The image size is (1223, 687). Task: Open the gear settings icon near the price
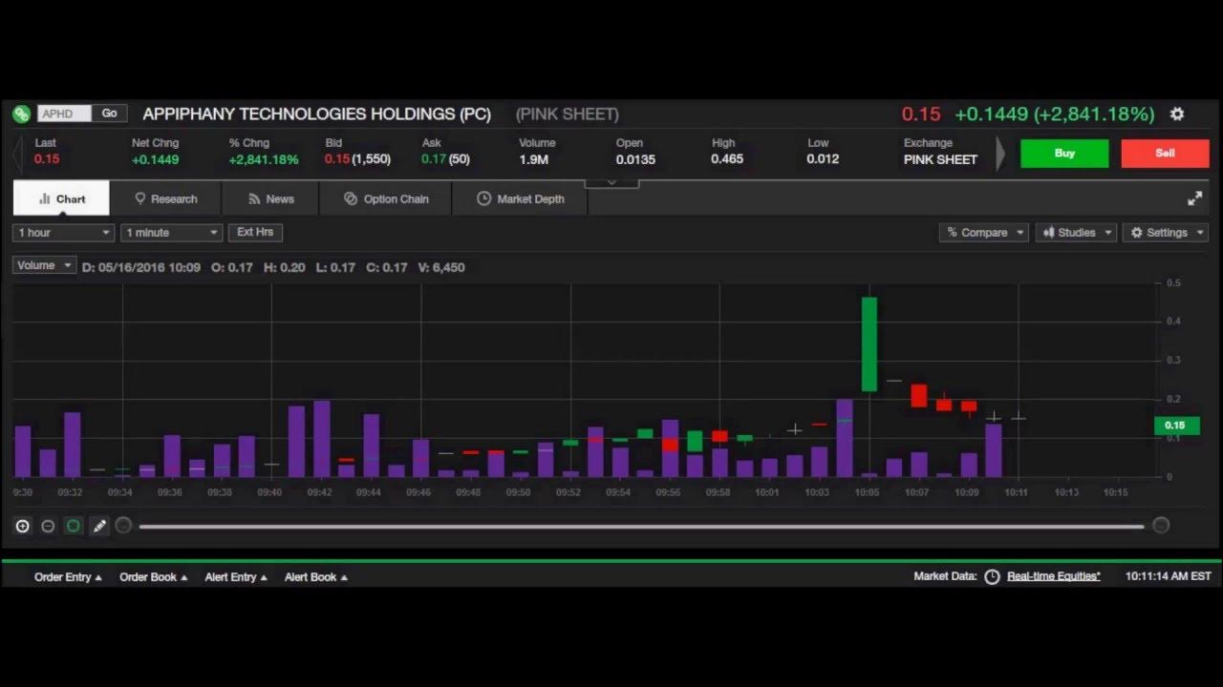1177,114
